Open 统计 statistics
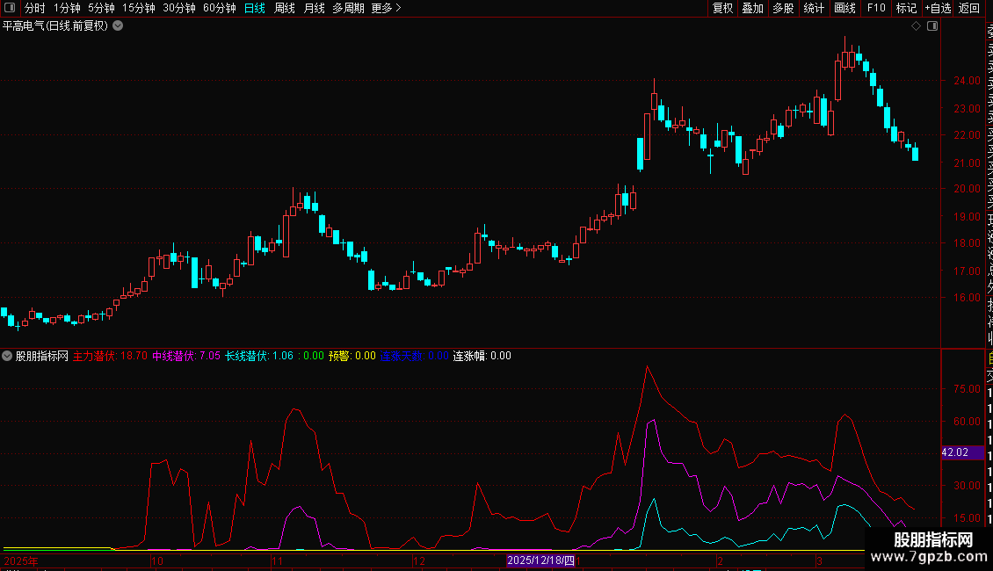The width and height of the screenshot is (993, 571). [814, 8]
